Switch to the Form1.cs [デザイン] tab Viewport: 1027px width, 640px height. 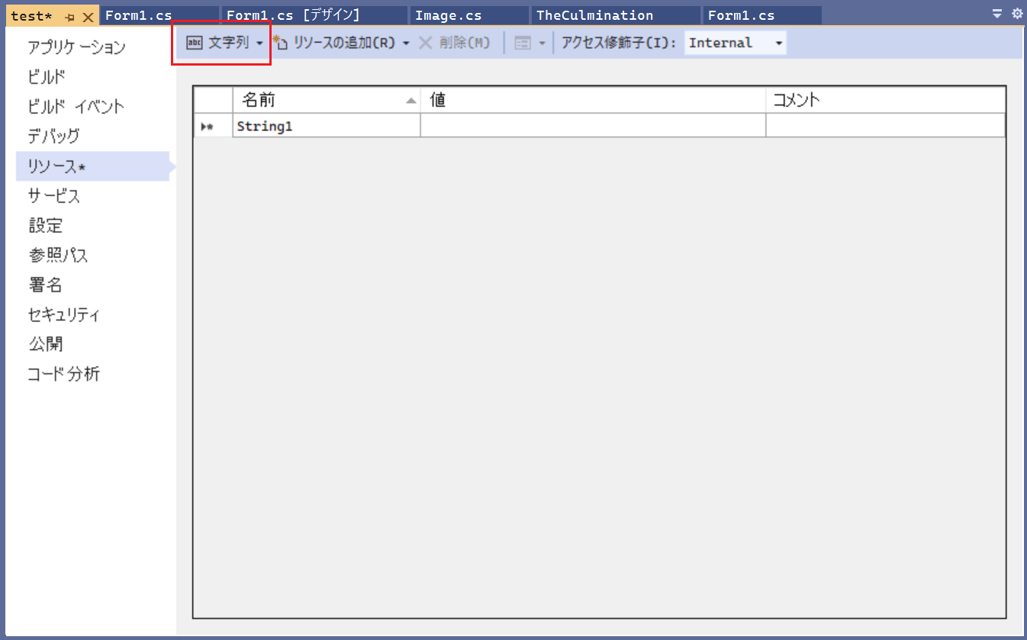(x=314, y=15)
